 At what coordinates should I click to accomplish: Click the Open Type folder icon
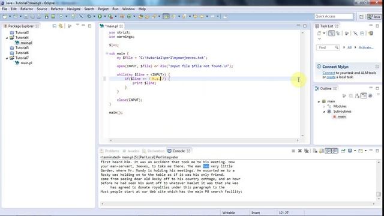pos(140,16)
